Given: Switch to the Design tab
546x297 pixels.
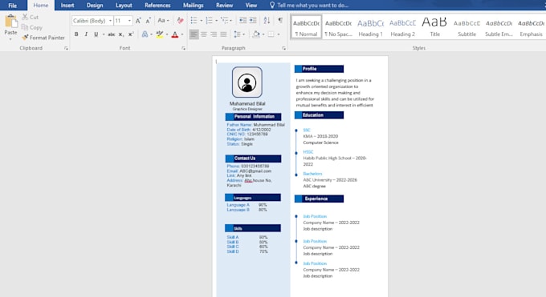Looking at the screenshot, I should [95, 6].
